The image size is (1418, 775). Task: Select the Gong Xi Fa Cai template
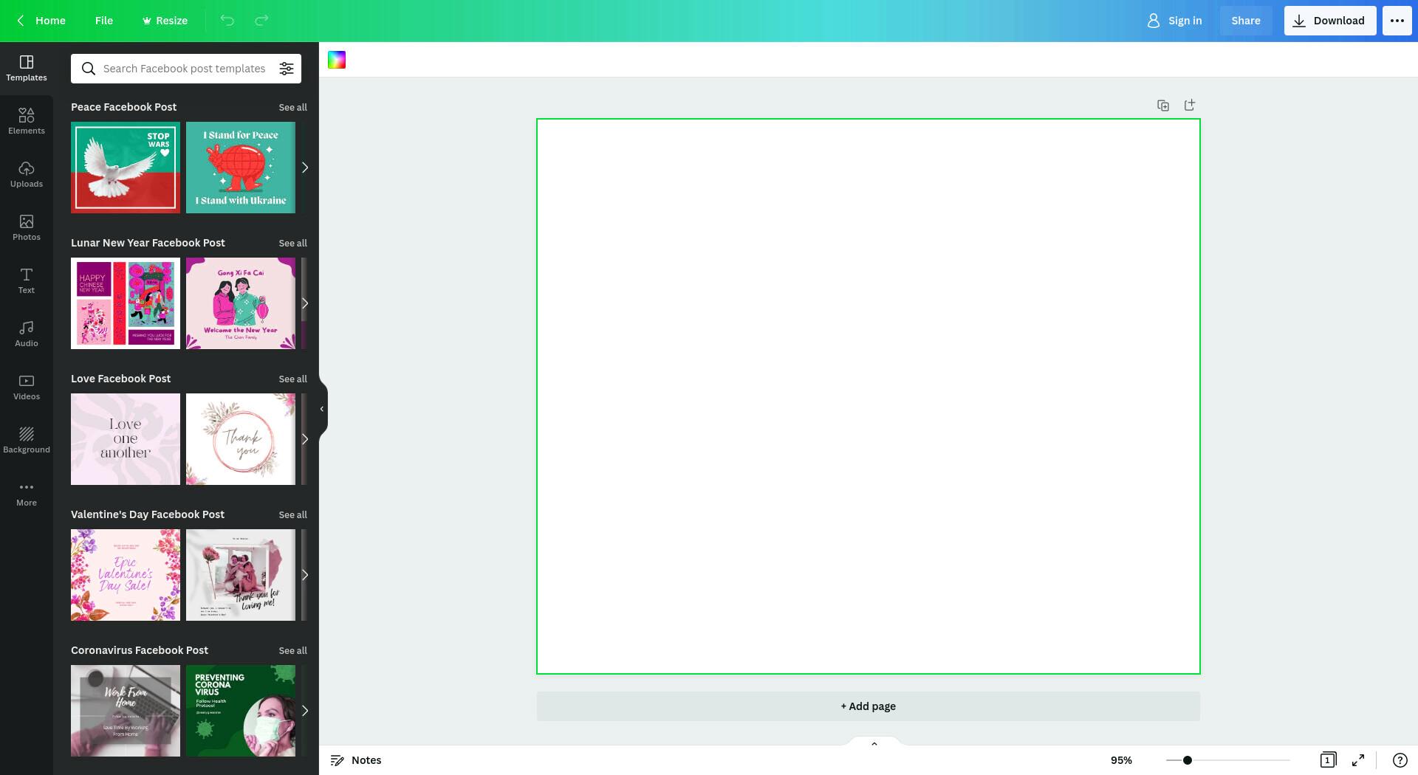click(x=241, y=303)
